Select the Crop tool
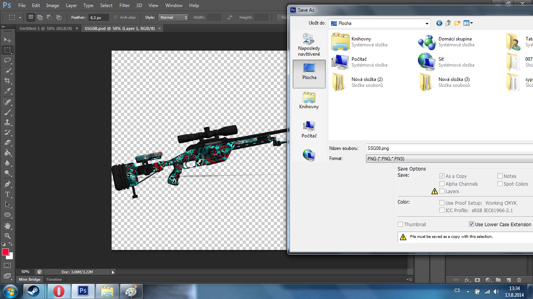 pos(7,81)
